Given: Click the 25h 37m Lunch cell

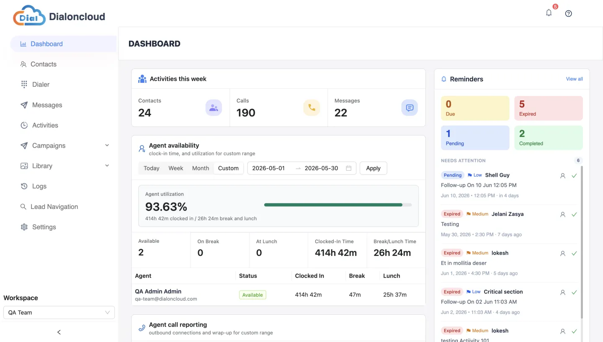Looking at the screenshot, I should 395,295.
